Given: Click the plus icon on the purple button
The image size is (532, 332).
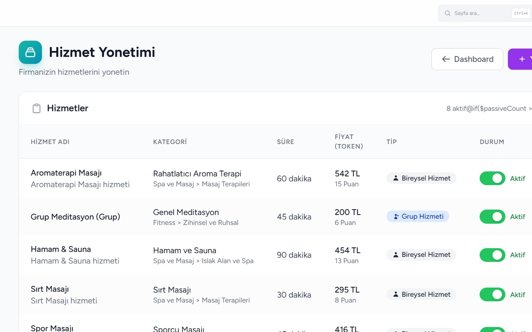Looking at the screenshot, I should [522, 59].
